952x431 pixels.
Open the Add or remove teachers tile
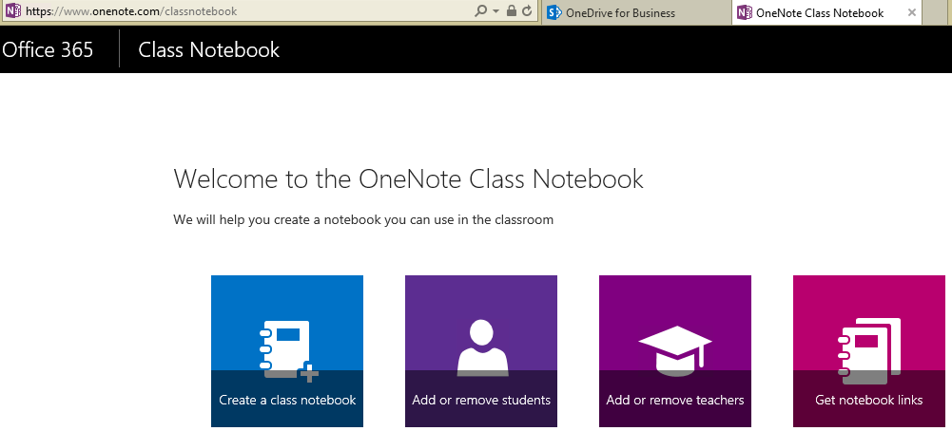pos(675,351)
